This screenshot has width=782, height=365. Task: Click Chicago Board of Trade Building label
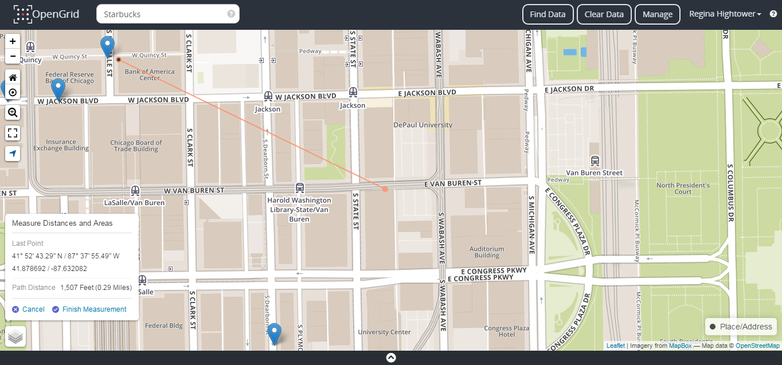click(136, 146)
